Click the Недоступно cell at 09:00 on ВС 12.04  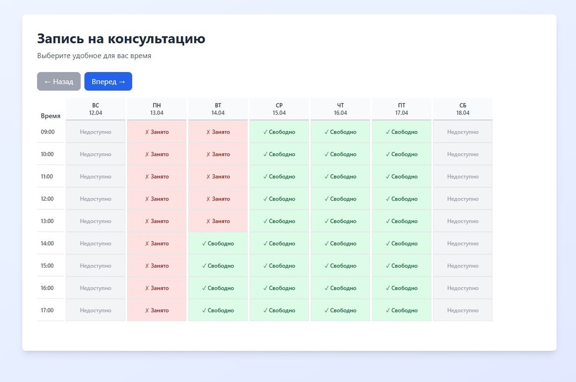(96, 132)
